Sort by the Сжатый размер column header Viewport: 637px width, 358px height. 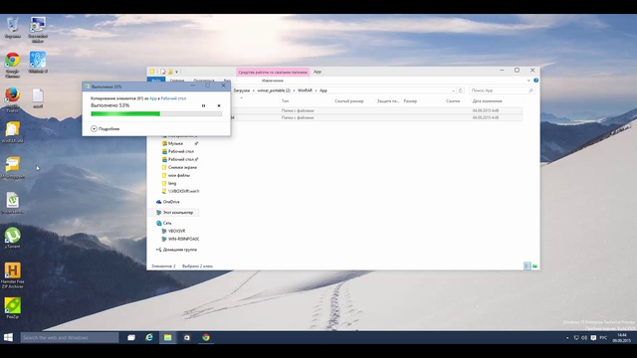(x=349, y=101)
